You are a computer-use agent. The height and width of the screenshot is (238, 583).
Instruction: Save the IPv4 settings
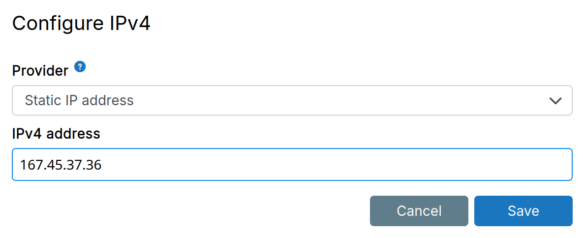click(x=523, y=211)
